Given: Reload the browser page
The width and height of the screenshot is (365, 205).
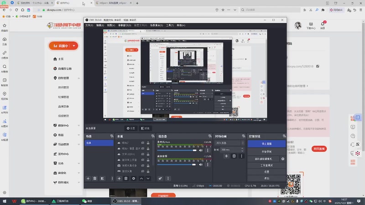Looking at the screenshot, I should click(16, 10).
